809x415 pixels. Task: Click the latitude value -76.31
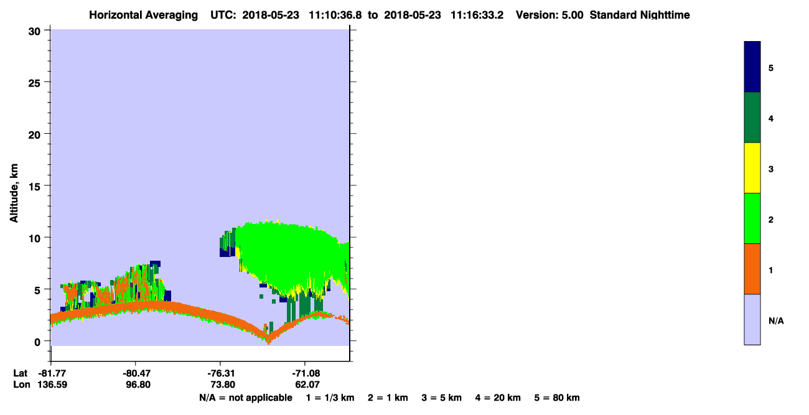pos(221,373)
